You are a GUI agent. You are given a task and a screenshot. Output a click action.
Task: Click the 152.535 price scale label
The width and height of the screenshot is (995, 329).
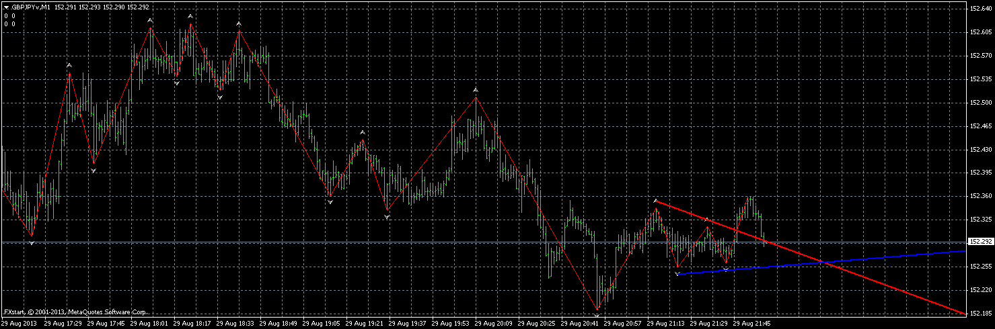coord(982,79)
